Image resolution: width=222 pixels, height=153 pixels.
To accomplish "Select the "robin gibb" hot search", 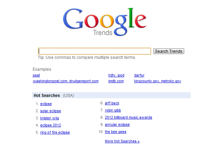I will [x=113, y=110].
